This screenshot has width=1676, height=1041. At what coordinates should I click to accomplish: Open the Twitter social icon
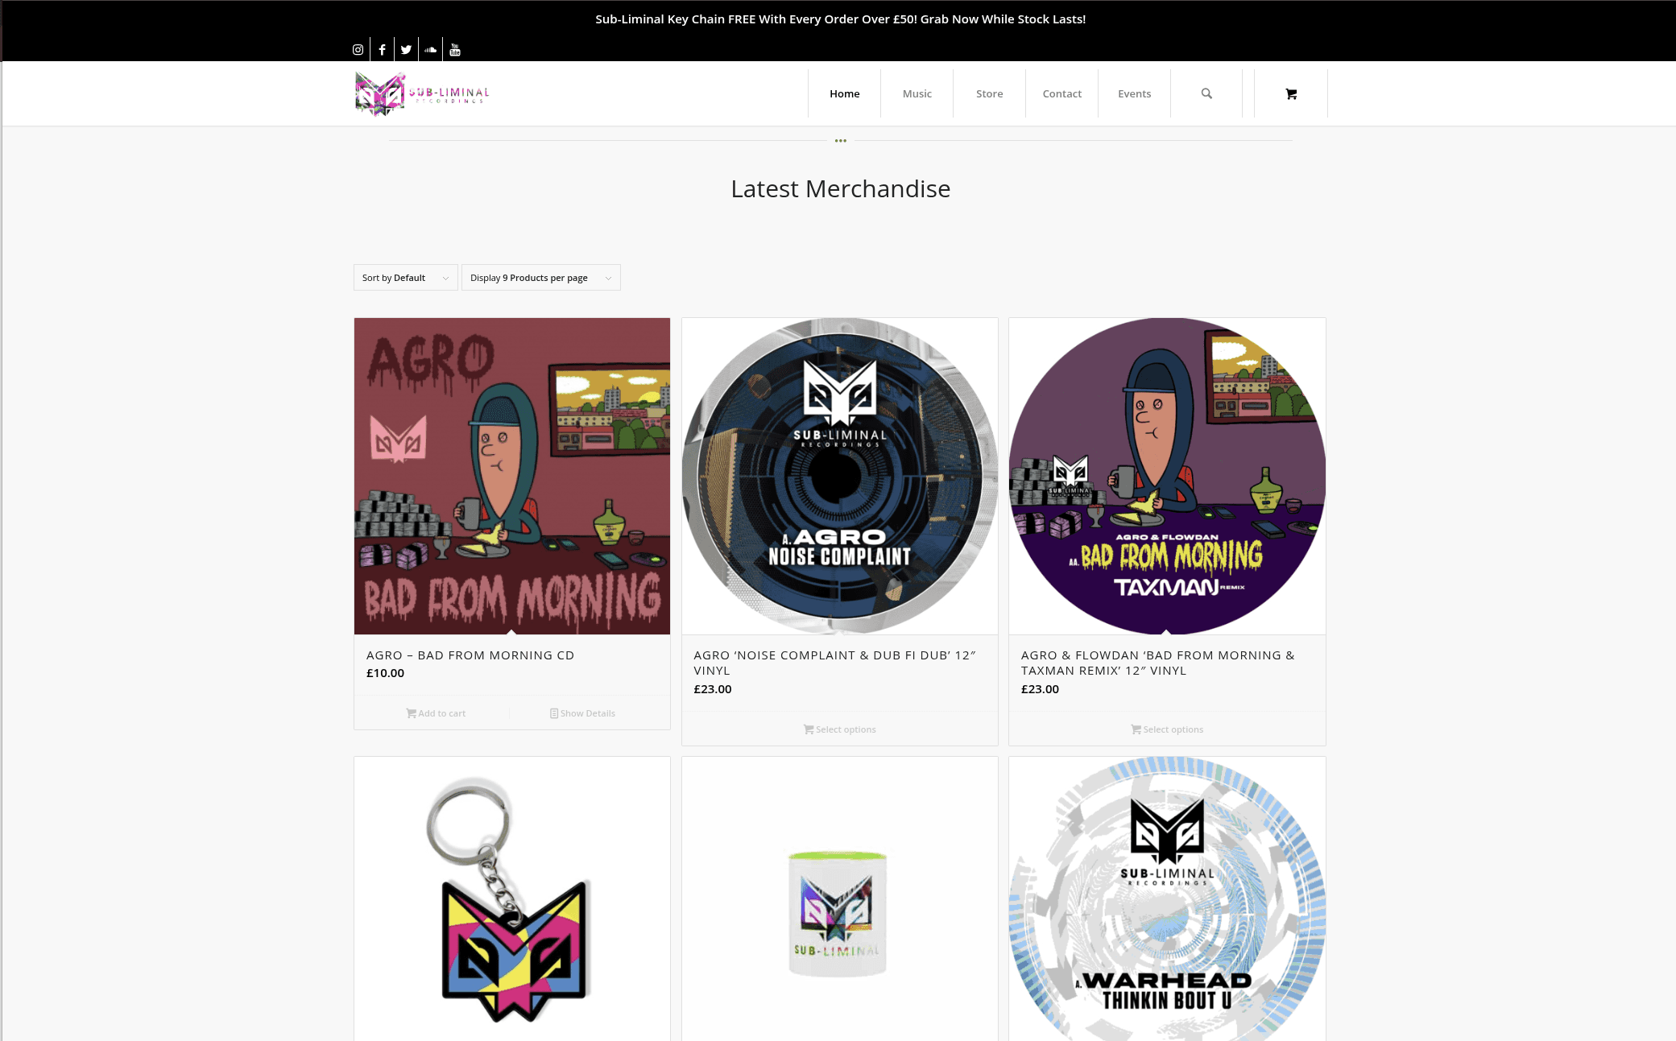click(406, 50)
